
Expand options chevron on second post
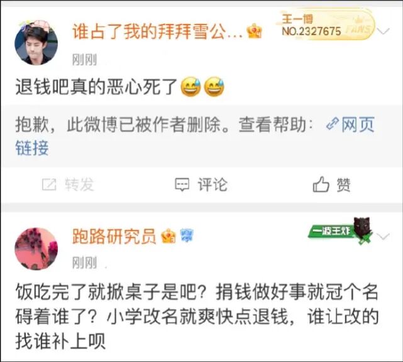(x=384, y=237)
